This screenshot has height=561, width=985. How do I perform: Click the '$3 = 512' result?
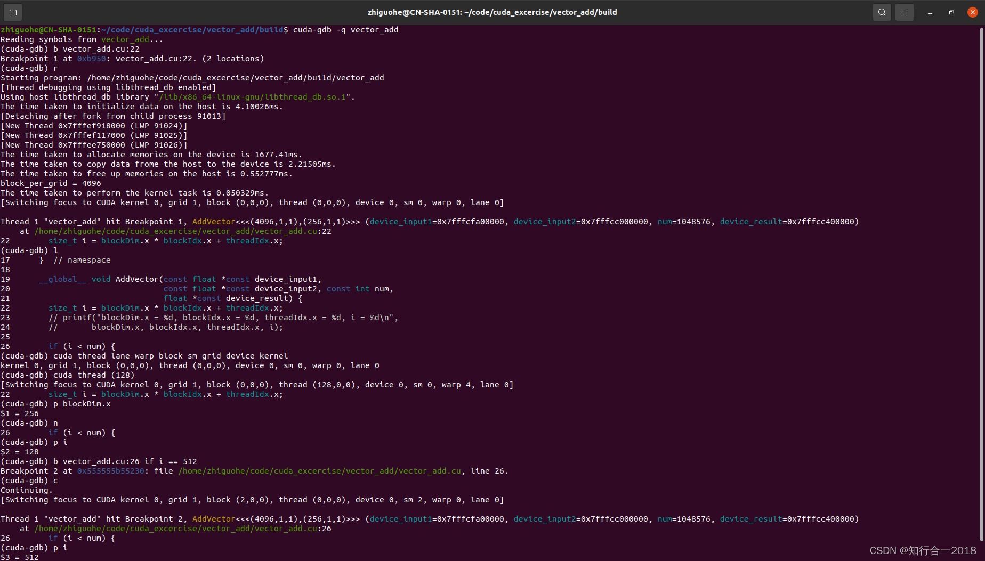20,557
